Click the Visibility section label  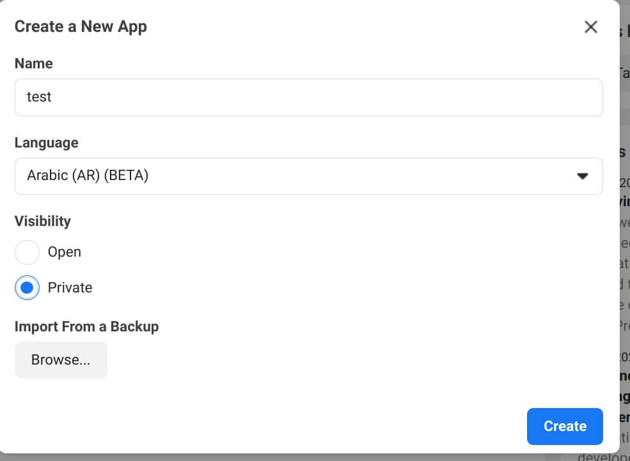43,221
